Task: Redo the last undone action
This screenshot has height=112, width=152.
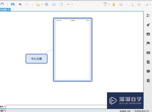Action: 27,5
